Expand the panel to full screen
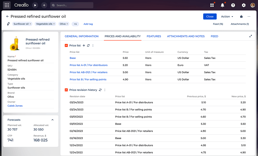Viewport: 258px width, 156px height. 251,36
